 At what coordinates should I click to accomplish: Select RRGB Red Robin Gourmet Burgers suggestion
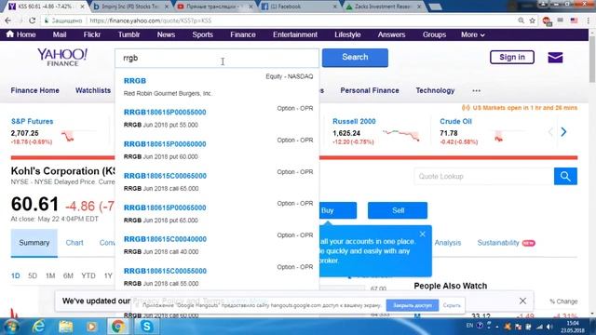coord(217,87)
